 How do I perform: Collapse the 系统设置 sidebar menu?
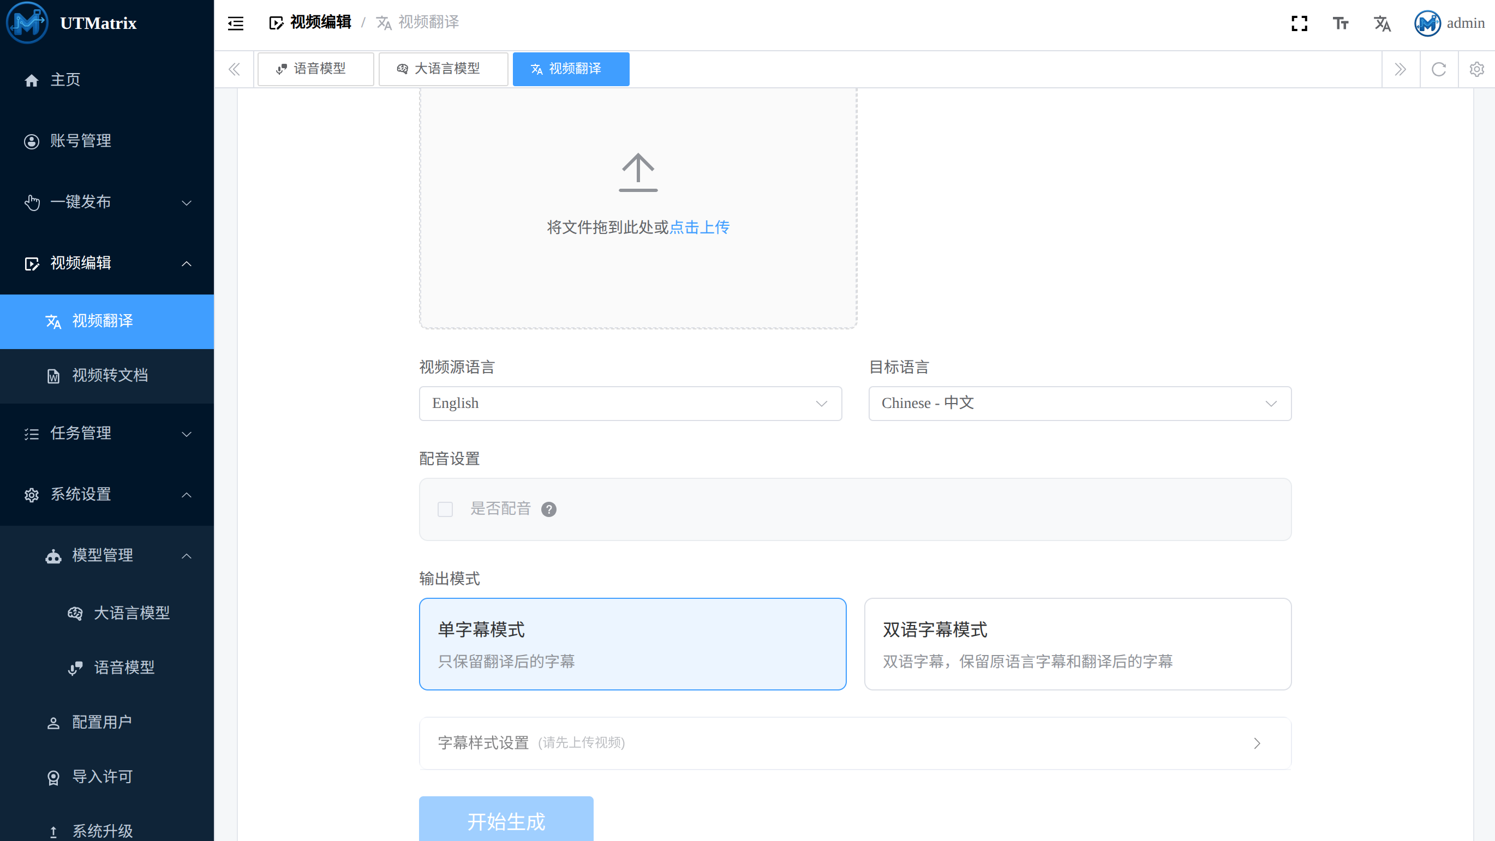click(107, 494)
